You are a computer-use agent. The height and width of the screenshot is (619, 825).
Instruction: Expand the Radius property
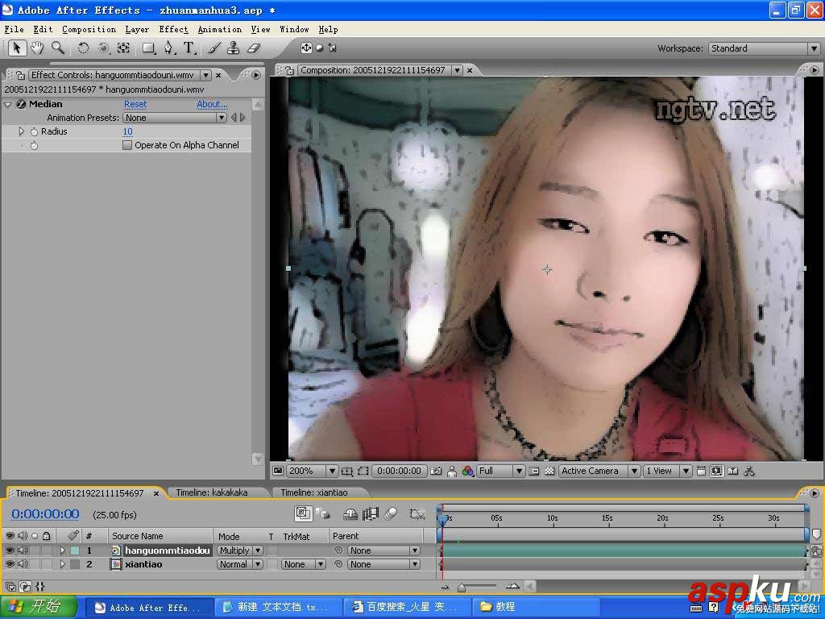22,131
